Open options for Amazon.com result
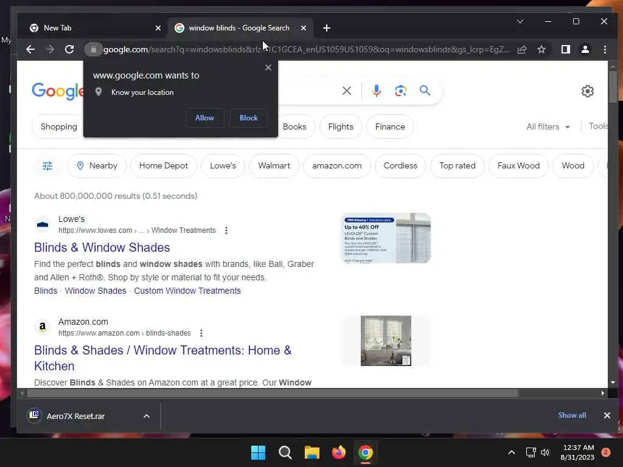The image size is (623, 467). (201, 333)
